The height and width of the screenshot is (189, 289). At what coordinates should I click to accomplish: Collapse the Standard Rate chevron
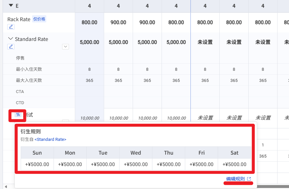[x=11, y=39]
